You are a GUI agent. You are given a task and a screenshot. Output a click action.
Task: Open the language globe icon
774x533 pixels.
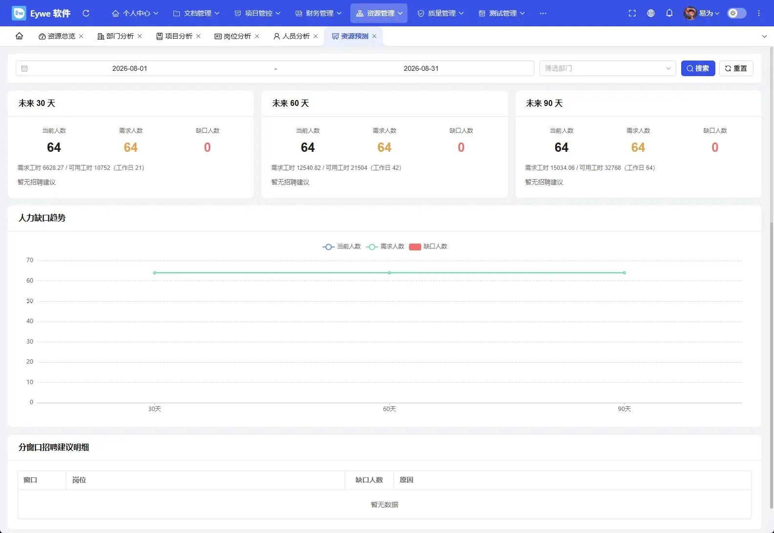click(x=651, y=13)
